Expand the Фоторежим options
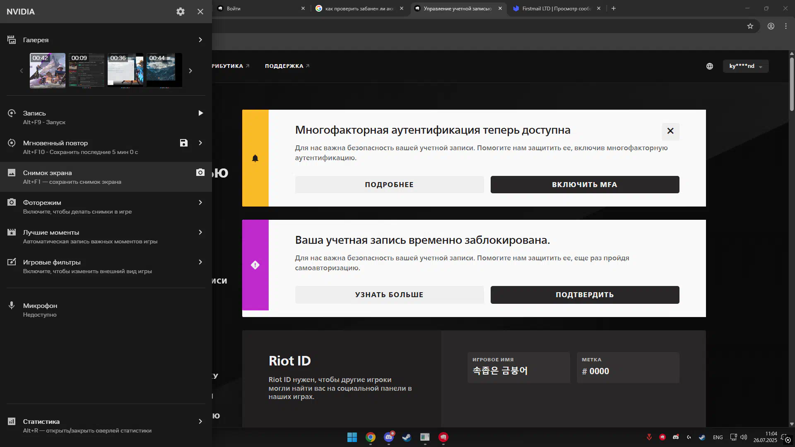 tap(200, 202)
